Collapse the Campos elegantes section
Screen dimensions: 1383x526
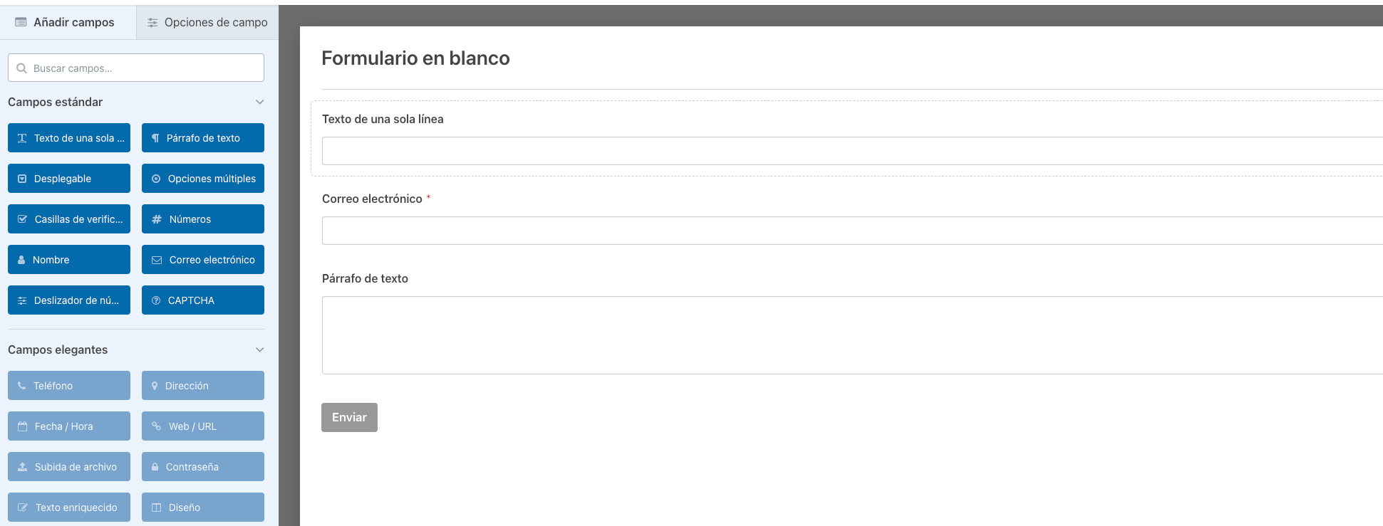coord(259,350)
